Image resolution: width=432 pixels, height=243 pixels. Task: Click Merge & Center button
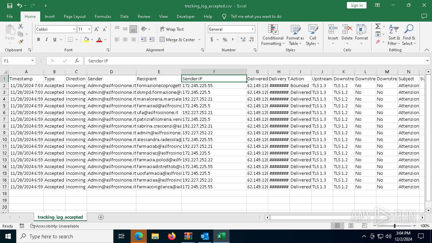point(178,39)
